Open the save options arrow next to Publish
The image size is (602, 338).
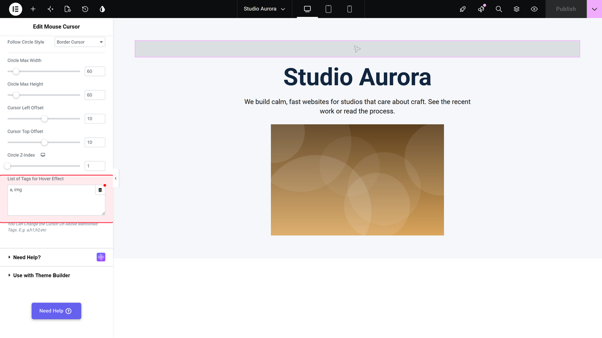click(x=594, y=9)
